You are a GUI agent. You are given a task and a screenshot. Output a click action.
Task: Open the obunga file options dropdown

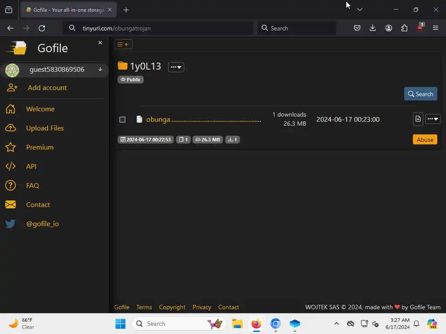432,119
